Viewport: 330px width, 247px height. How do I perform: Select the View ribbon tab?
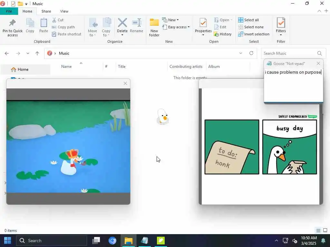point(64,11)
